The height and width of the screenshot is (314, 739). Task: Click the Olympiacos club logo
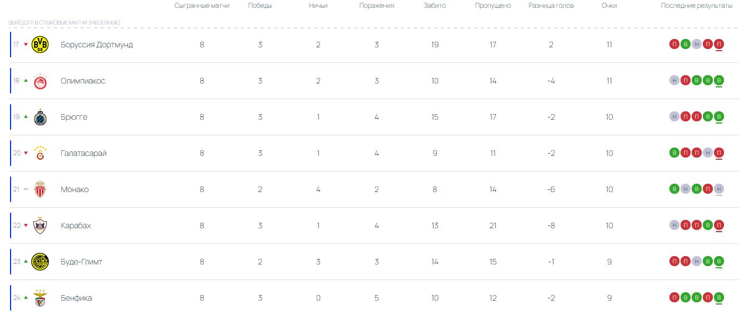pos(40,81)
